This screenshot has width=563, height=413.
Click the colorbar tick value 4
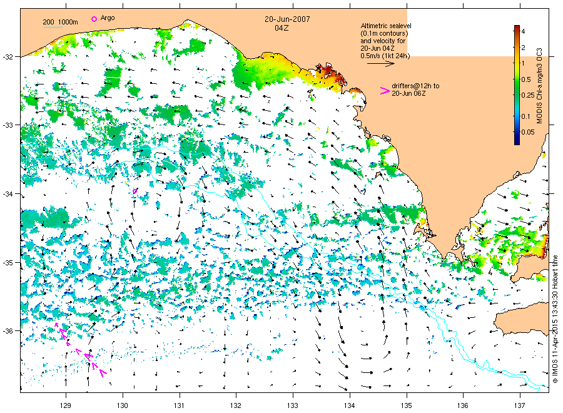523,31
